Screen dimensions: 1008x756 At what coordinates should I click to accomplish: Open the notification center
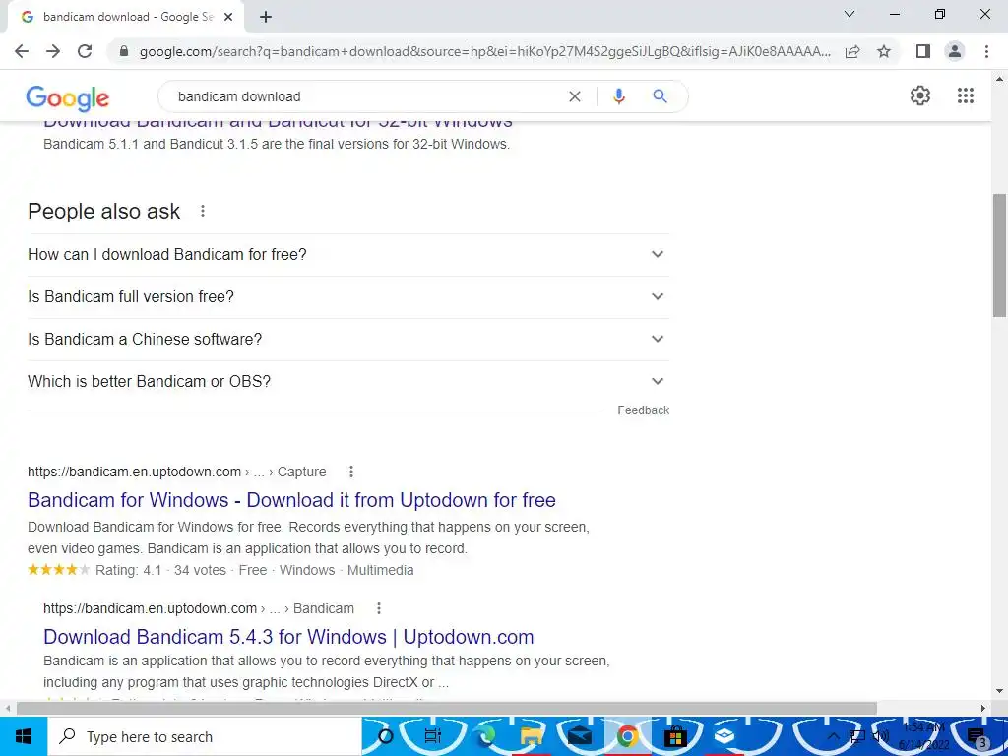[x=977, y=736]
